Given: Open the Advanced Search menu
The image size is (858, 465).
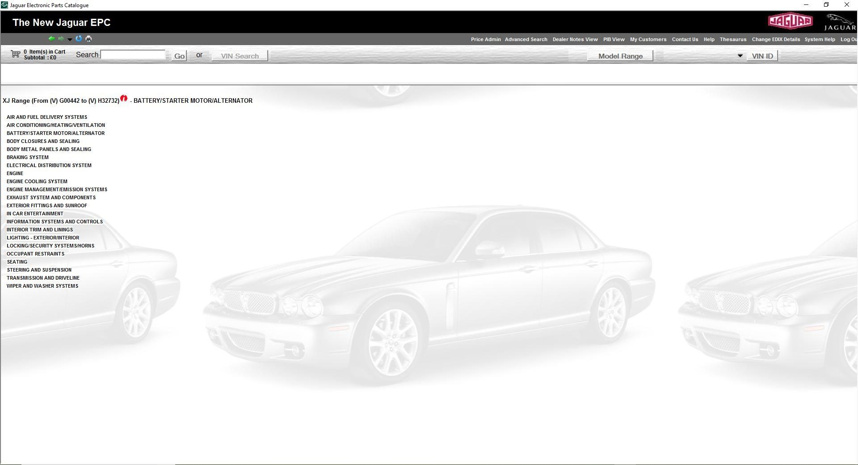Looking at the screenshot, I should point(526,39).
